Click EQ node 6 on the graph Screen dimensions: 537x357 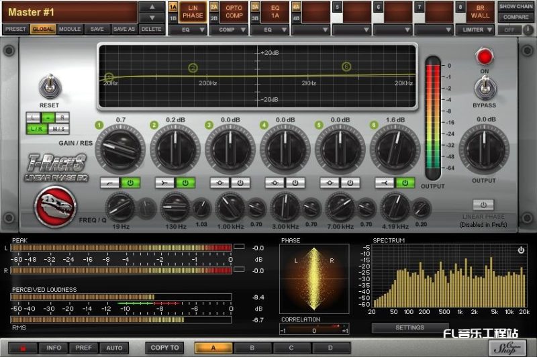click(x=346, y=66)
